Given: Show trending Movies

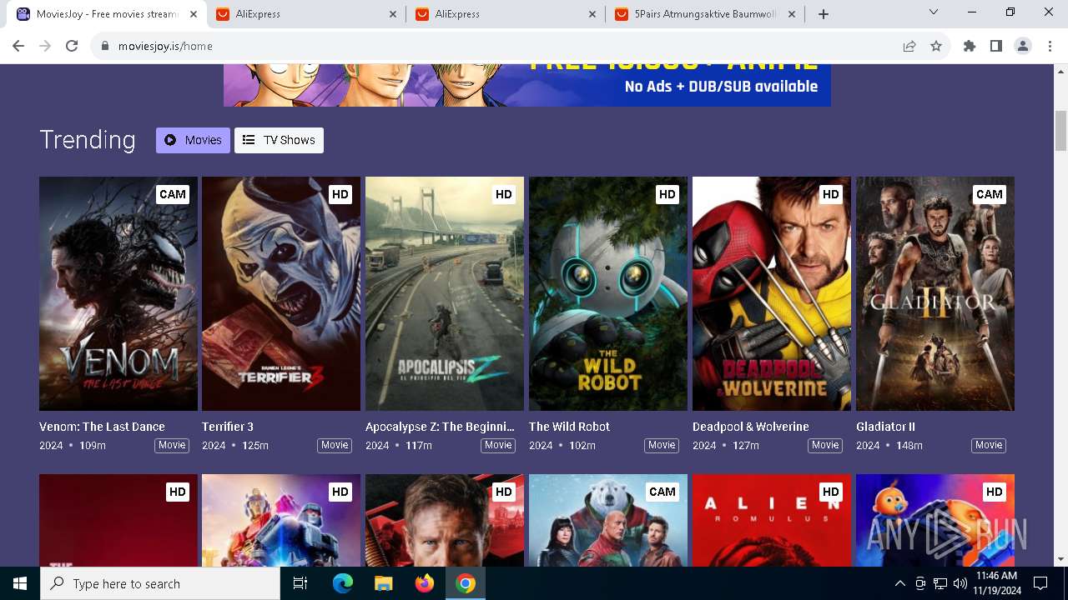Looking at the screenshot, I should [193, 140].
